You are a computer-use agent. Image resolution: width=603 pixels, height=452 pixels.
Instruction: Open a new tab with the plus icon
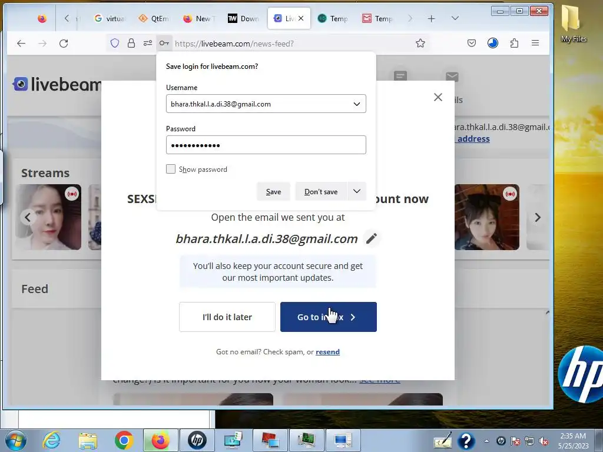[432, 18]
